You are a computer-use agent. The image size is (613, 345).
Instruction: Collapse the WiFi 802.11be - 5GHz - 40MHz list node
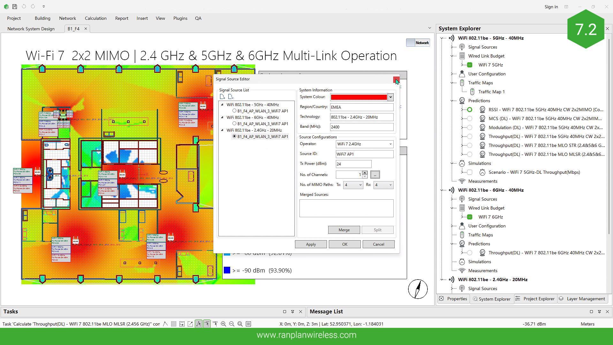222,104
